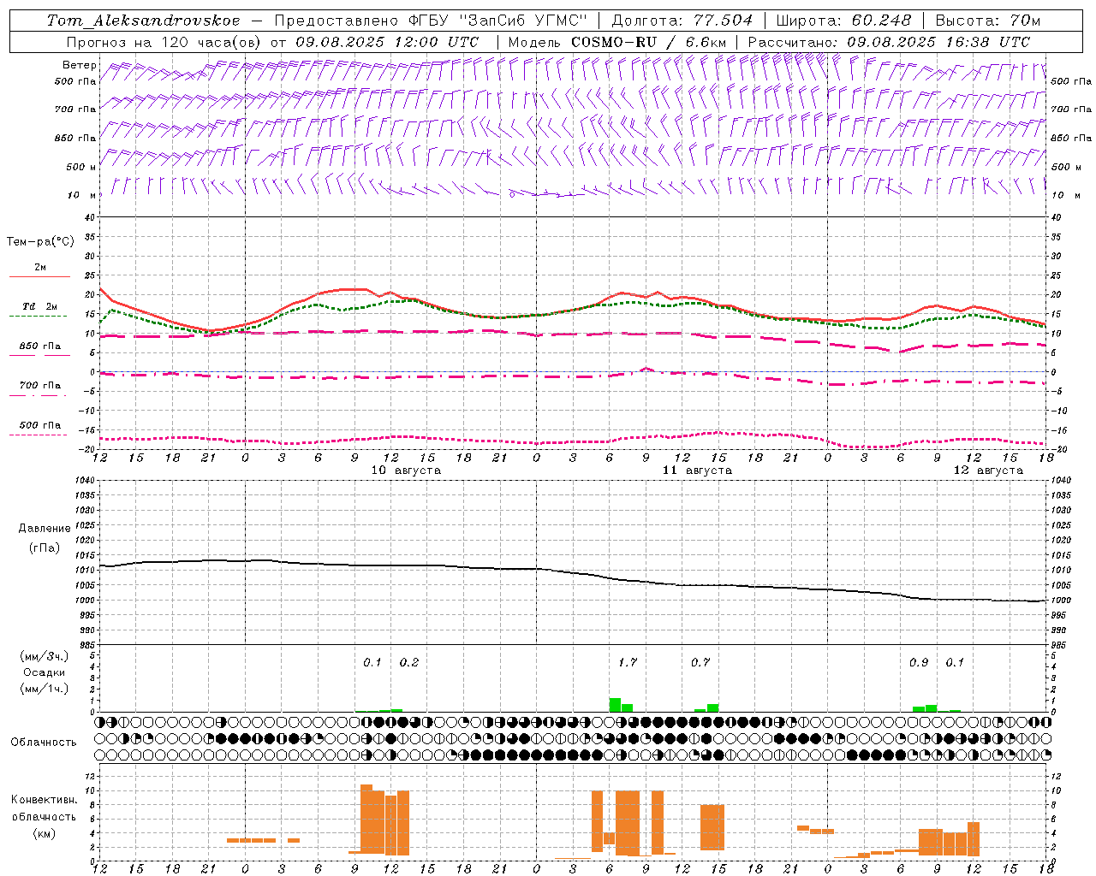This screenshot has height=876, width=1096.
Task: Click the 500 гПа temperature legend entry
Action: pos(39,429)
